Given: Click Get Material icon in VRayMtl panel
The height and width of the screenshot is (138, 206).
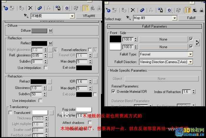Looking at the screenshot, I should click(6, 8).
